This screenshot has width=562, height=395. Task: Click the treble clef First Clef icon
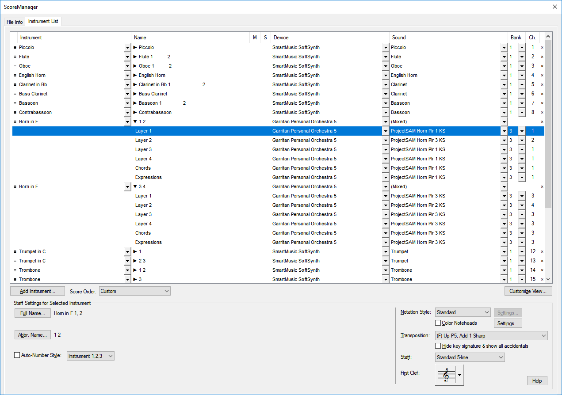[x=446, y=375]
